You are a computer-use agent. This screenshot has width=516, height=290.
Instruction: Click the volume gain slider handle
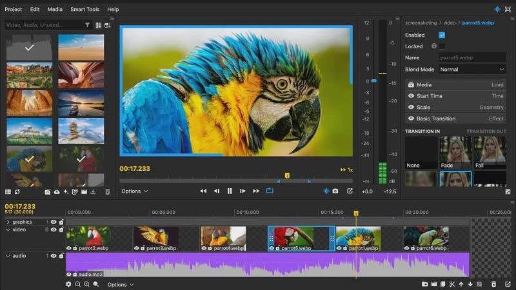374,81
